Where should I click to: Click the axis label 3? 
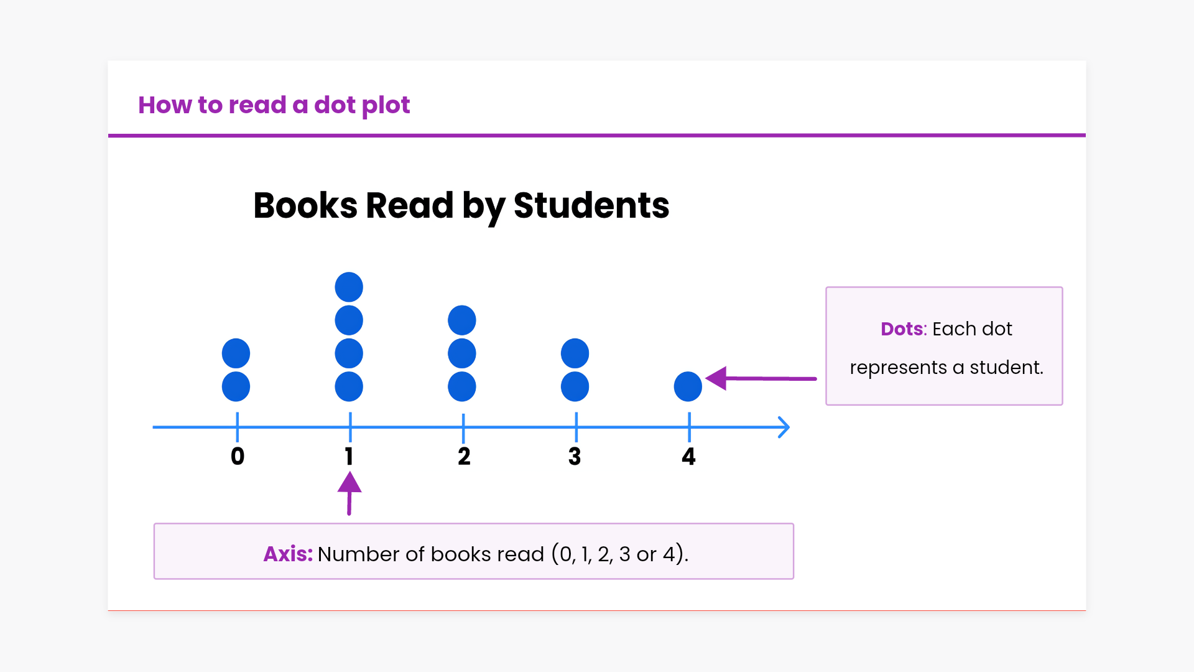(x=575, y=456)
